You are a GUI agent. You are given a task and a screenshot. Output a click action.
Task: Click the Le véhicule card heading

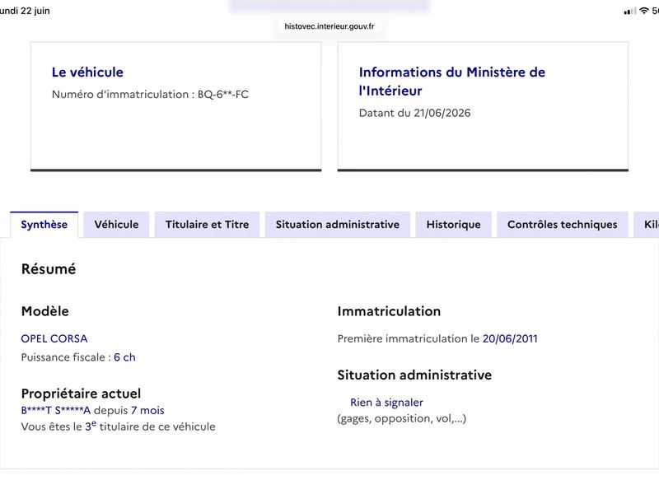point(87,72)
